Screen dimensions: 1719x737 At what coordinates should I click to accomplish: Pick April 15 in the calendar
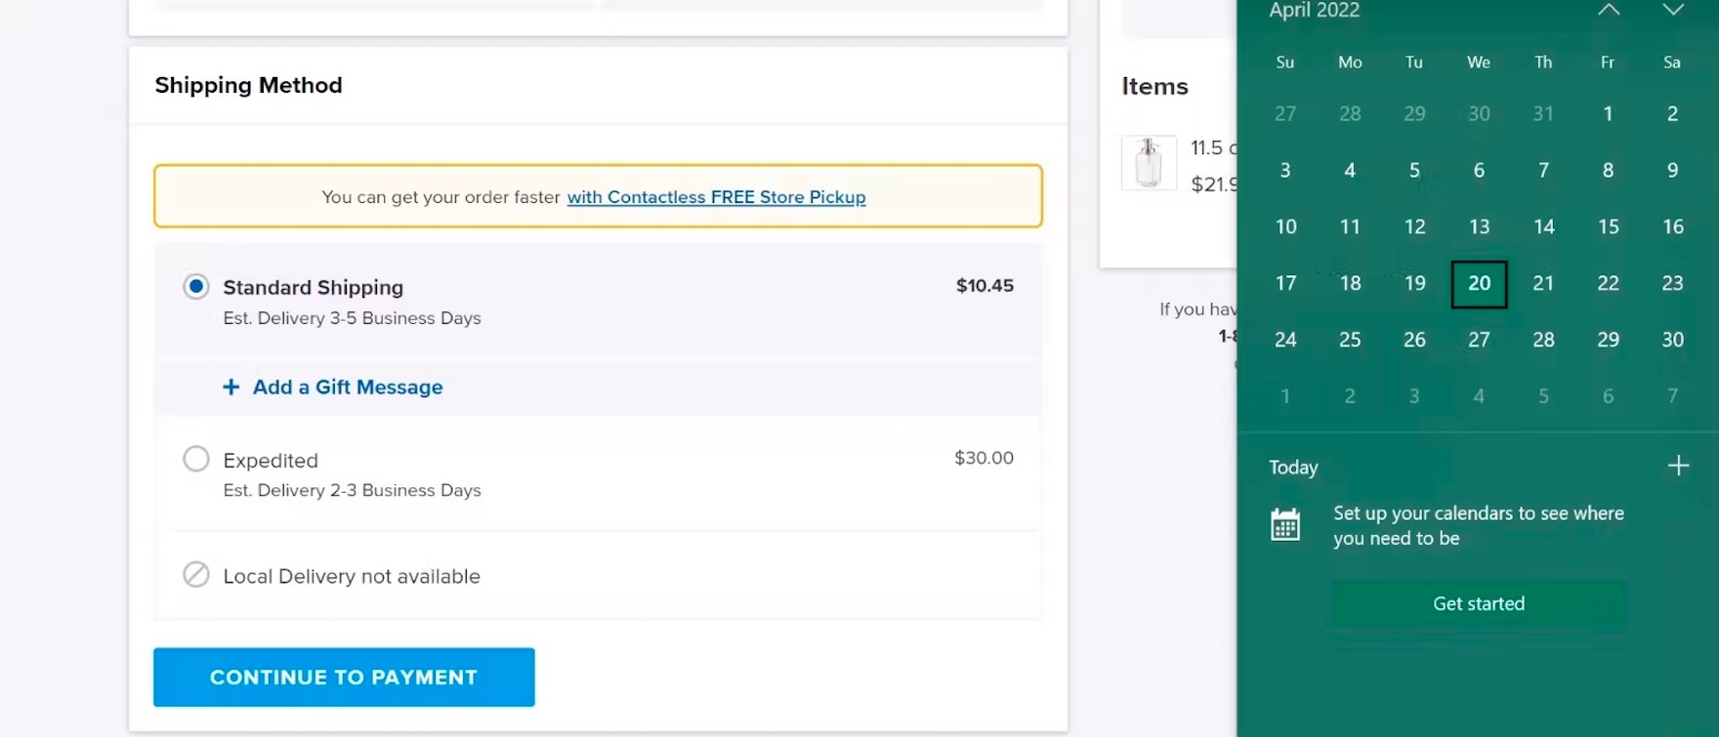(x=1608, y=226)
